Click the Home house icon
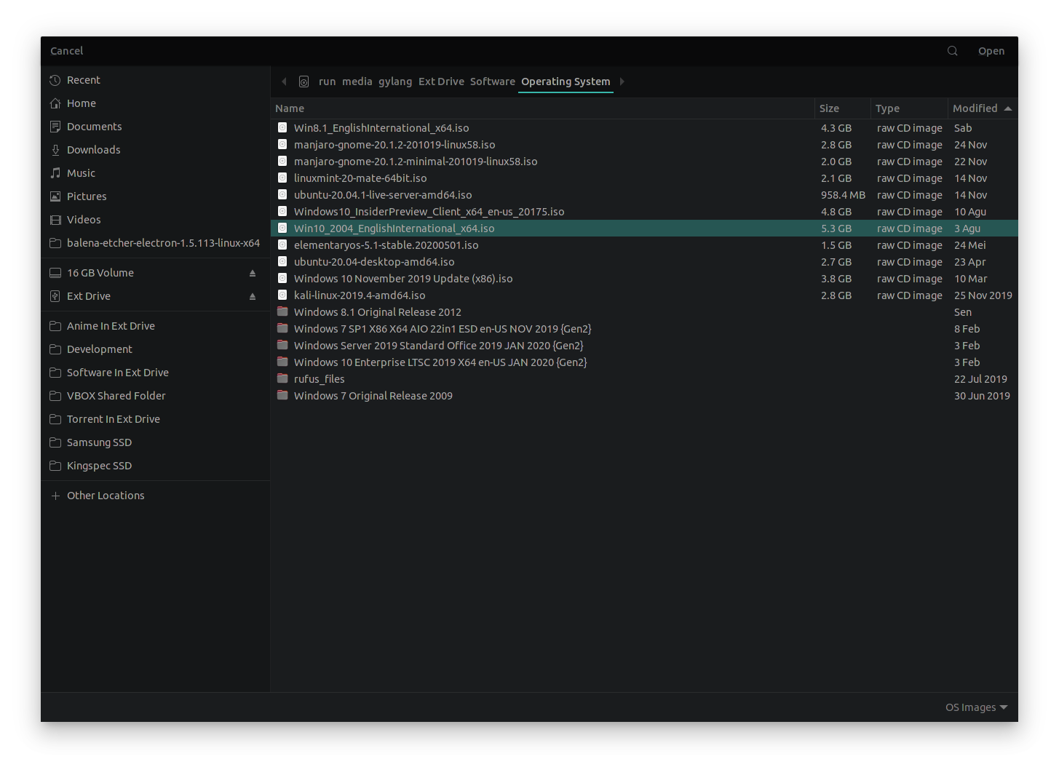Image resolution: width=1059 pixels, height=767 pixels. (55, 103)
